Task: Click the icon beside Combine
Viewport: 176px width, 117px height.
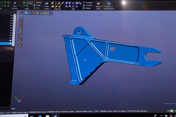Action: click(x=84, y=5)
